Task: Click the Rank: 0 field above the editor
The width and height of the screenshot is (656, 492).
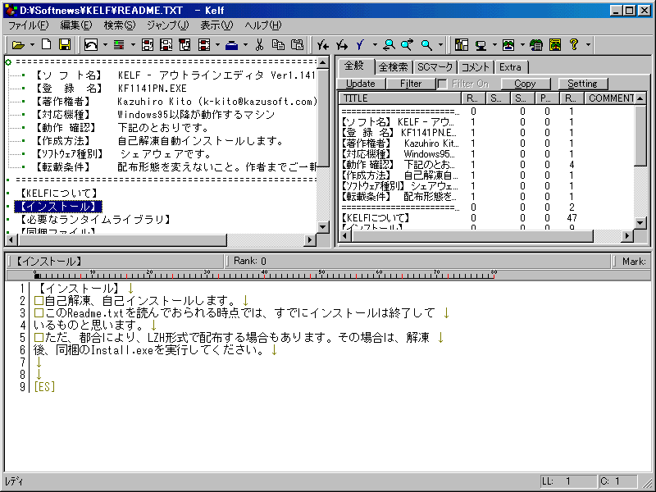Action: point(418,262)
